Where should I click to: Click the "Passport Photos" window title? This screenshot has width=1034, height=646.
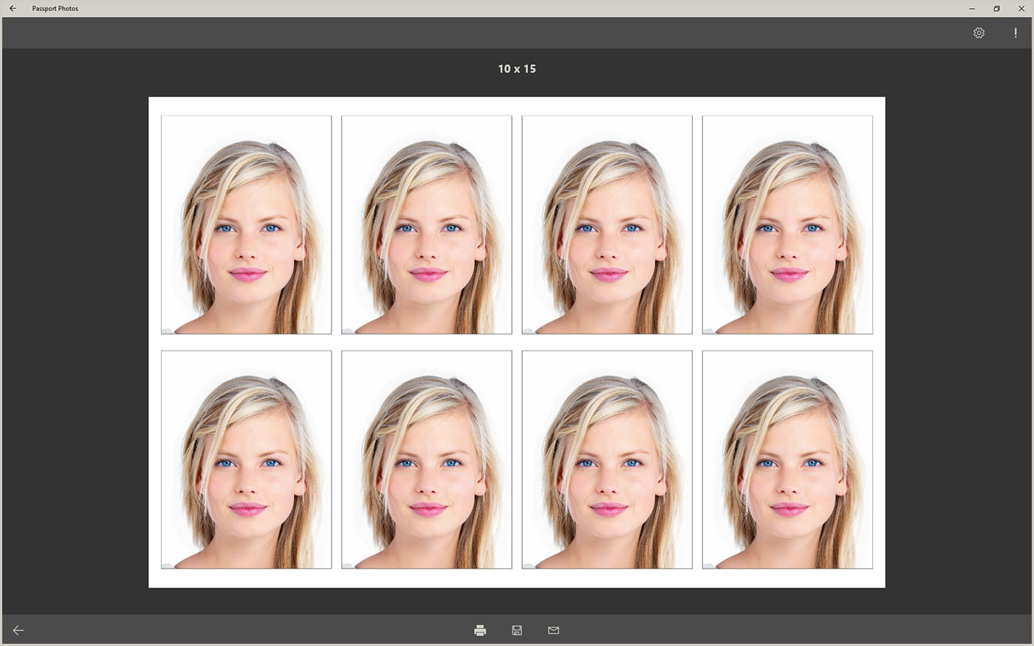point(55,9)
